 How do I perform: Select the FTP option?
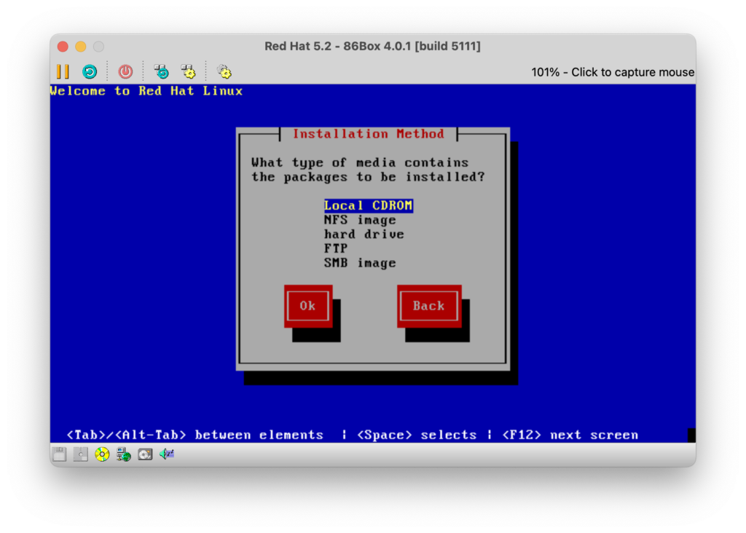pos(336,248)
